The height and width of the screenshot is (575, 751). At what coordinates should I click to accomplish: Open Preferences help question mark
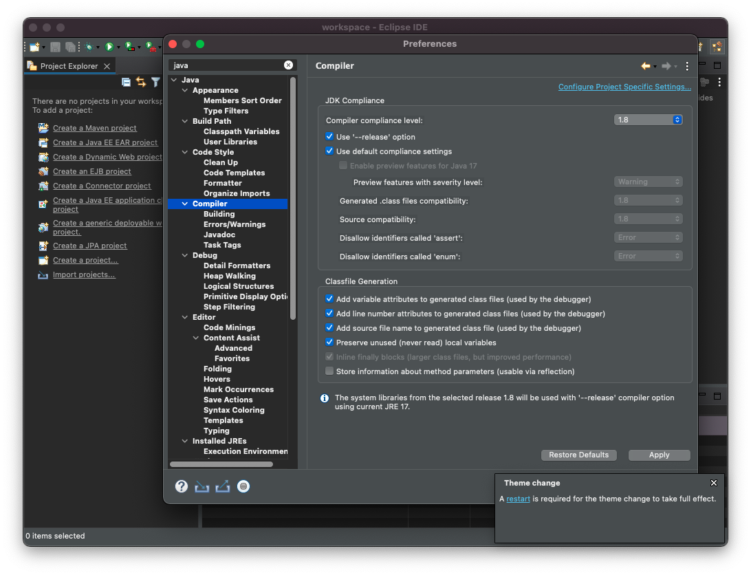pos(181,487)
